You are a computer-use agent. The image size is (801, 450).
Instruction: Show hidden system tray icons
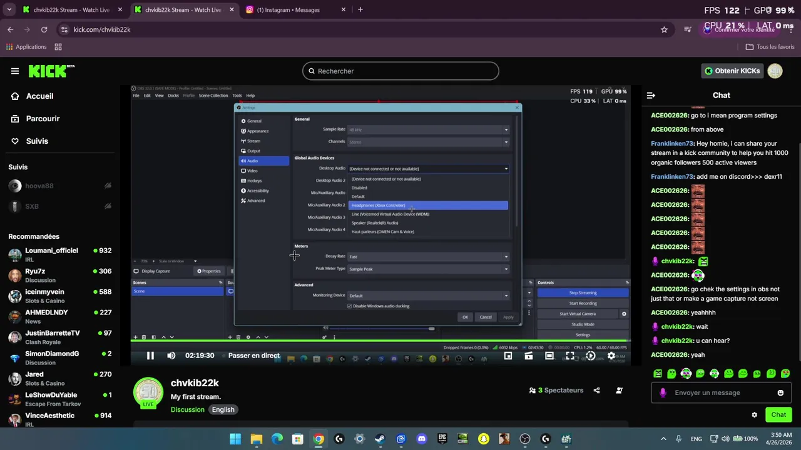tap(663, 439)
